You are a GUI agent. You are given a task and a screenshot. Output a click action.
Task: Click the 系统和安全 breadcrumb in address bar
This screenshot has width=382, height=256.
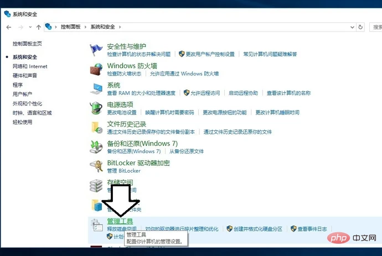(102, 27)
